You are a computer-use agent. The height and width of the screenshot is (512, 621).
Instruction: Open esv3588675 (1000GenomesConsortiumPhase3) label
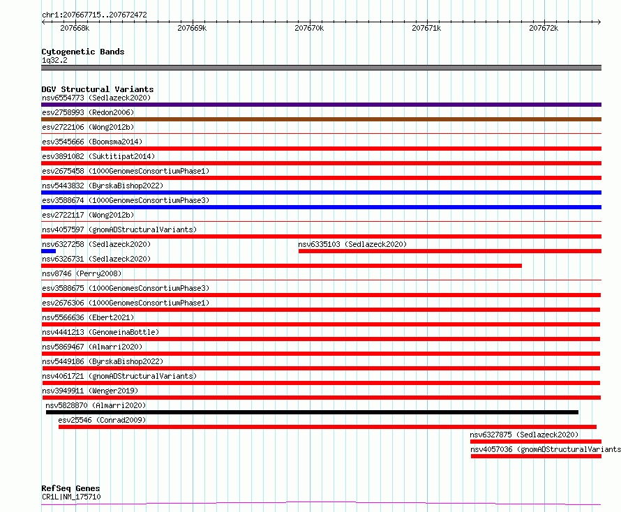pos(126,288)
